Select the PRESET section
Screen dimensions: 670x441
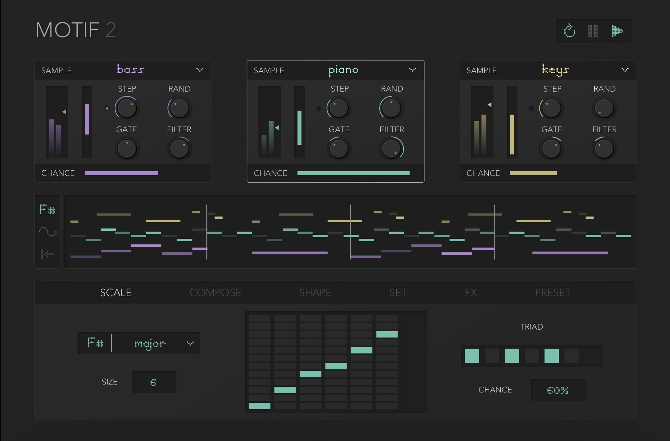[553, 292]
